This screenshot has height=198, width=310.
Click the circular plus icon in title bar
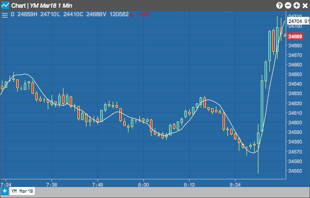[x=296, y=5]
